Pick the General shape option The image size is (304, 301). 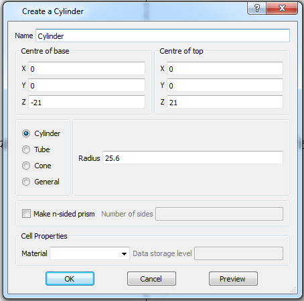26,182
